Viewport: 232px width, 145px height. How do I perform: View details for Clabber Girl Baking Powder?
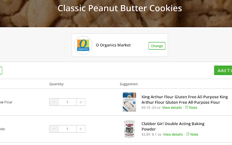(173, 134)
